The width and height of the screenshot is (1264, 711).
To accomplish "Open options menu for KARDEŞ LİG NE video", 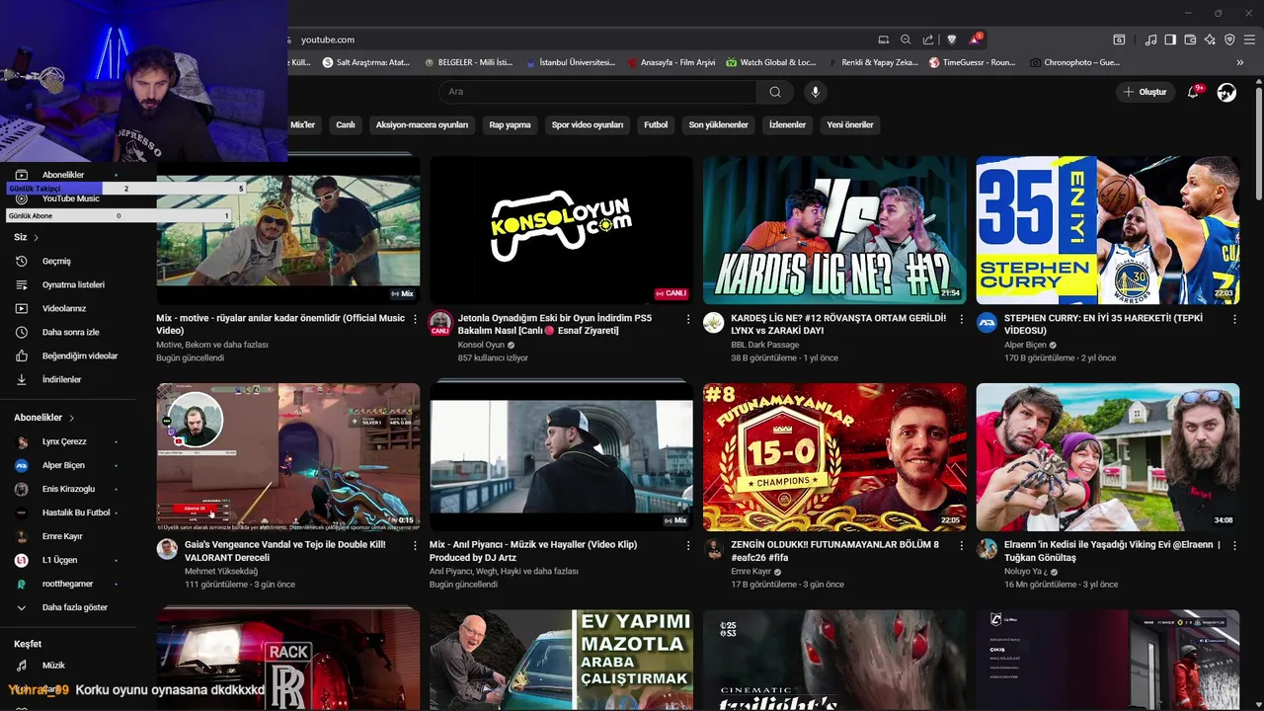I will pyautogui.click(x=961, y=319).
